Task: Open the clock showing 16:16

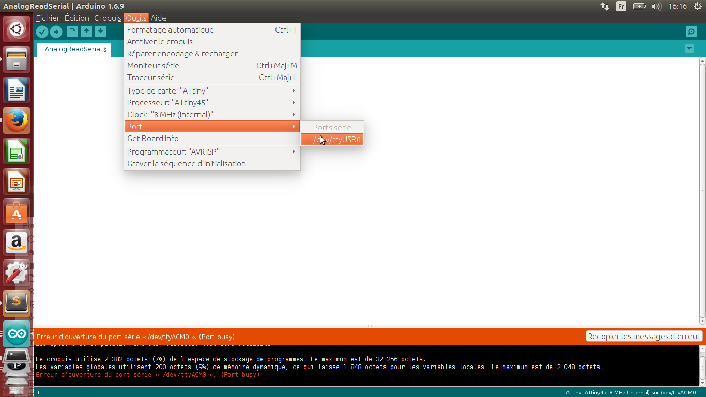Action: click(677, 6)
